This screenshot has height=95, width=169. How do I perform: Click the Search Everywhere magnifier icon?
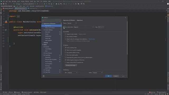coord(84,4)
